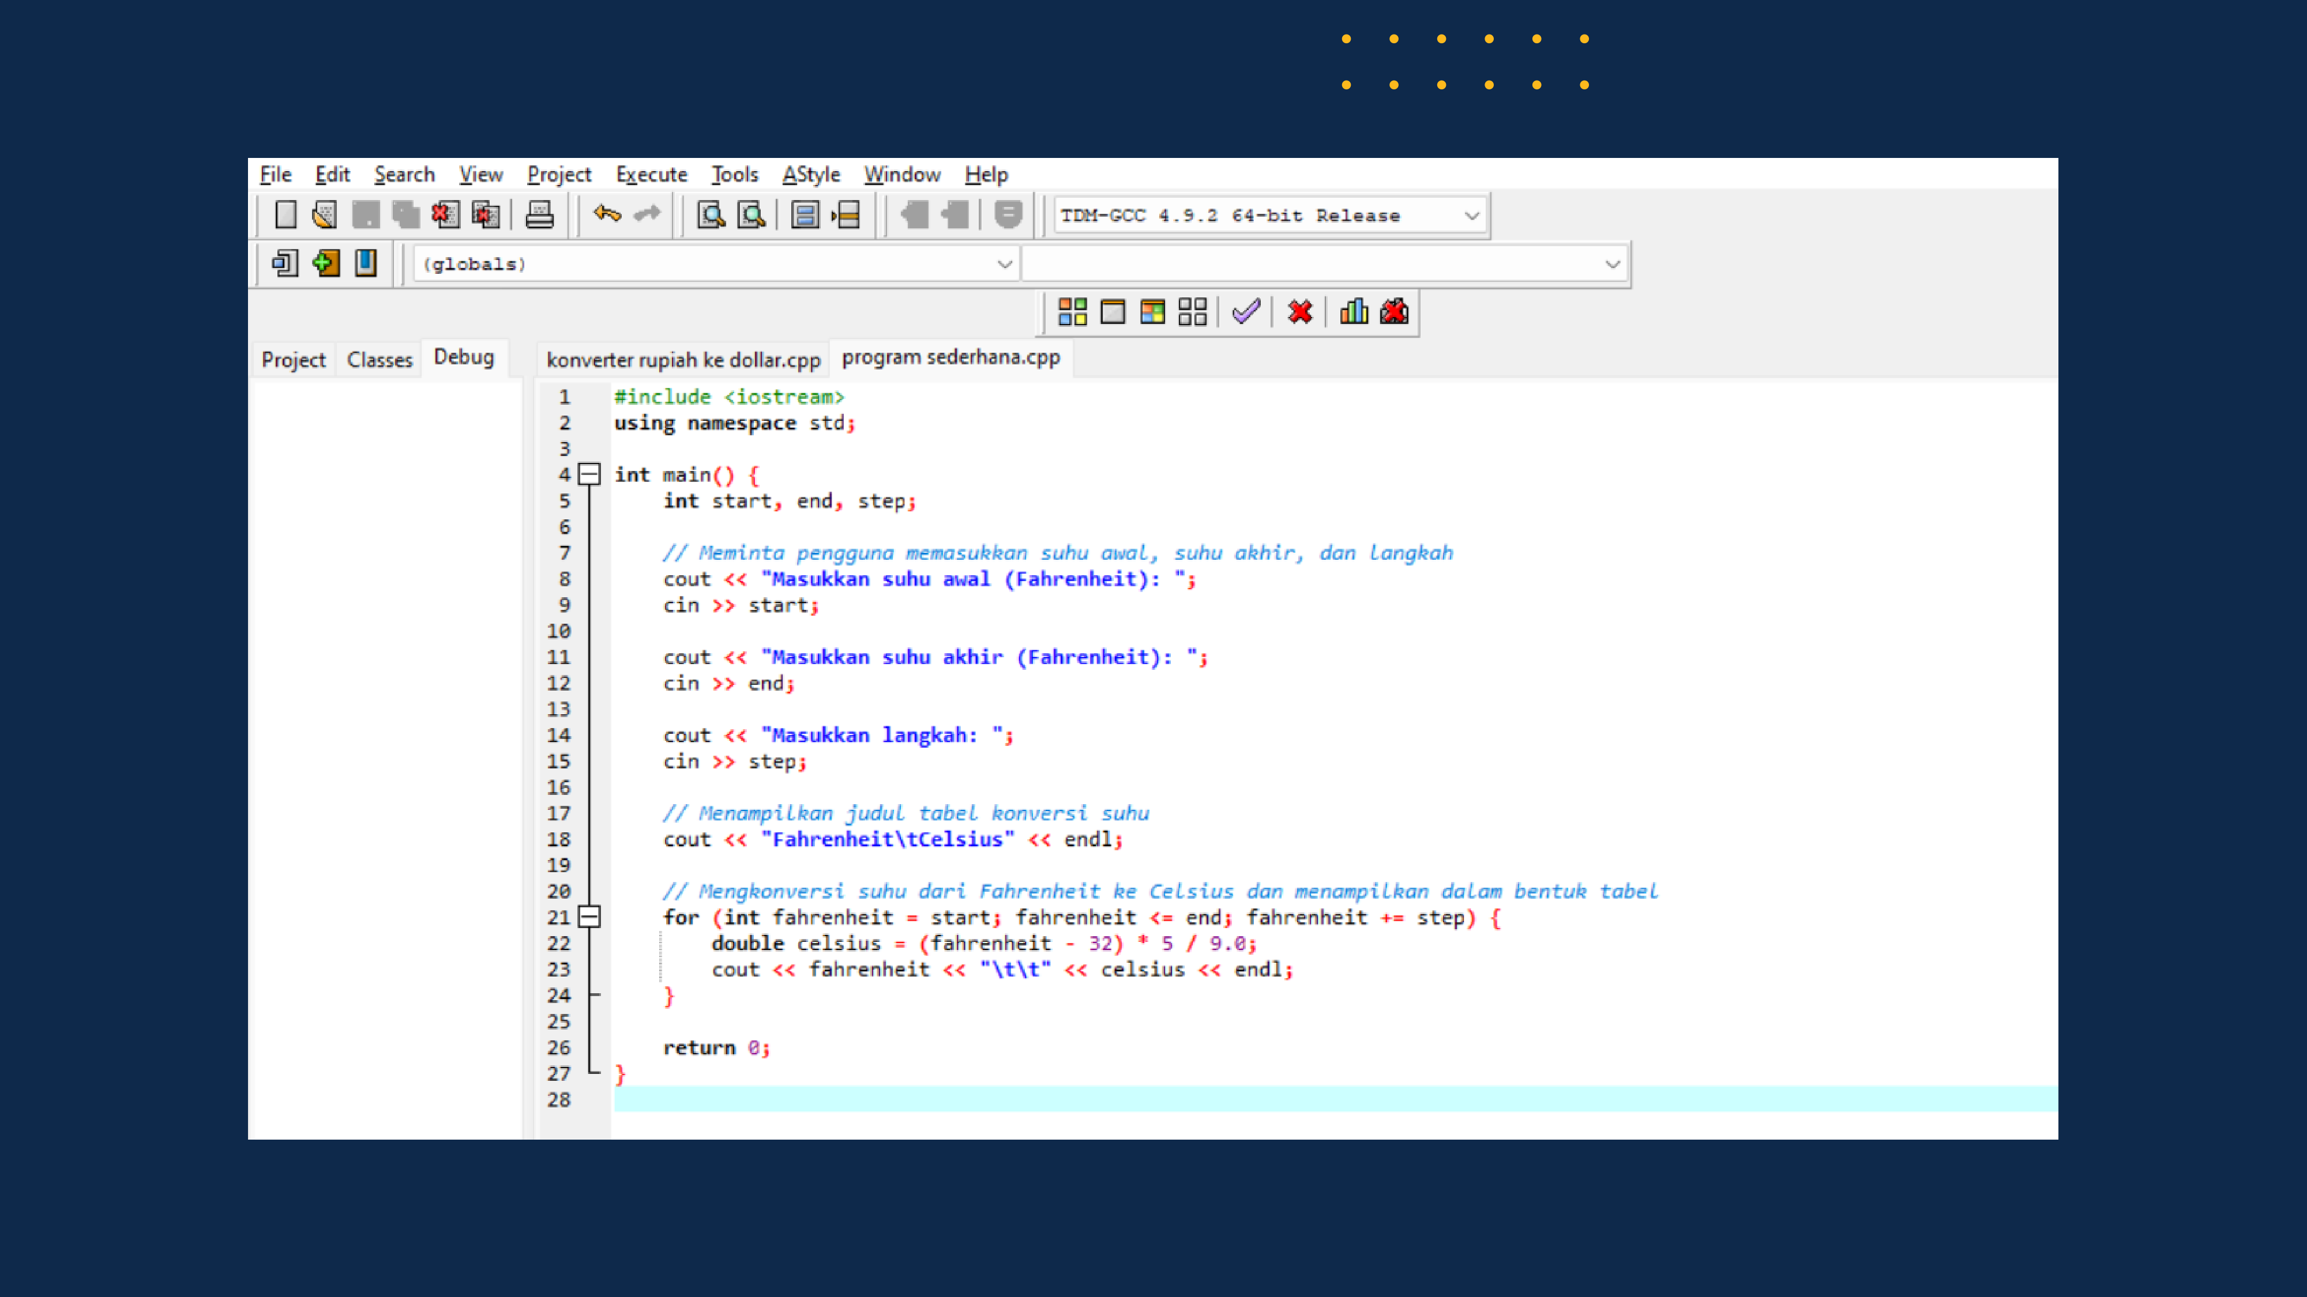Collapse the main() function fold marker
2307x1297 pixels.
[x=589, y=474]
